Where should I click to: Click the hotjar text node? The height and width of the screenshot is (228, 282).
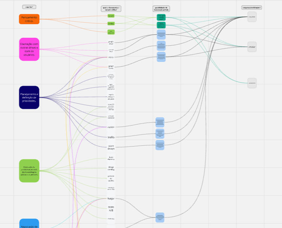[111, 199]
